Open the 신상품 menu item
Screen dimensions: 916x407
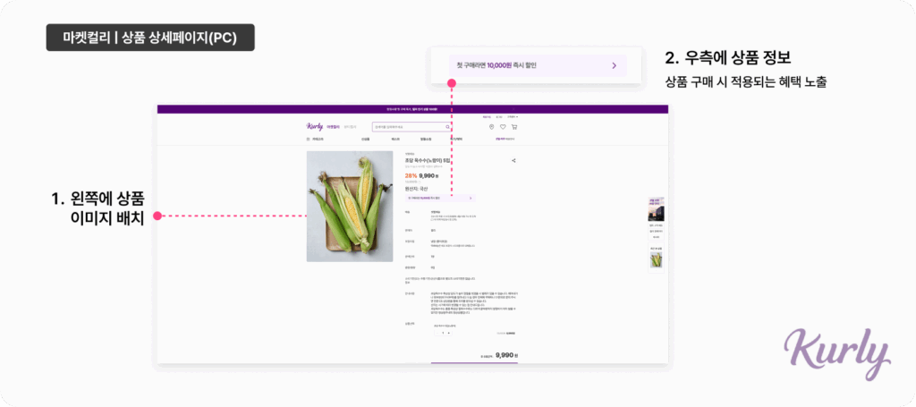[366, 139]
